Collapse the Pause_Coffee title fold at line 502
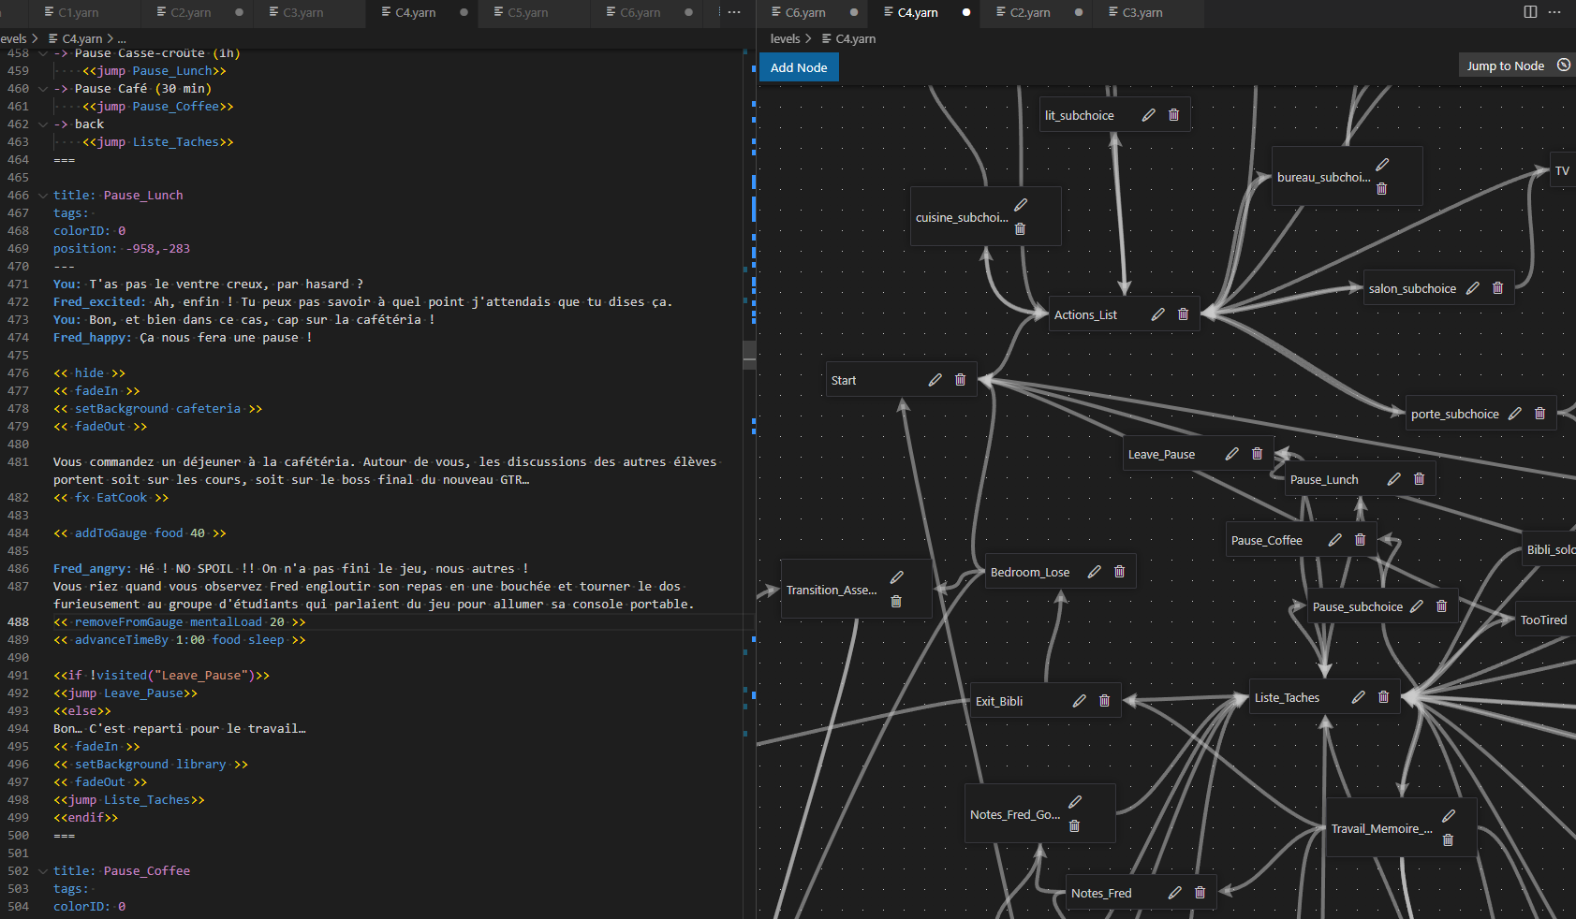Viewport: 1576px width, 919px height. [42, 871]
